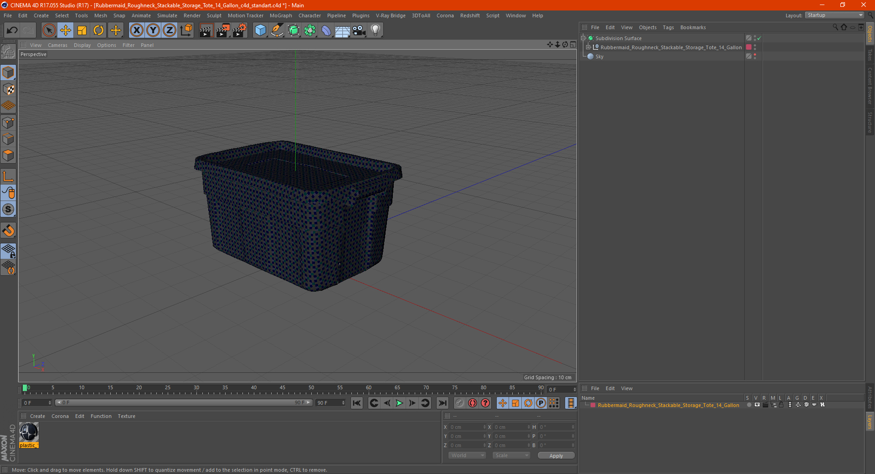Enable Points mode in left sidebar

[x=8, y=123]
